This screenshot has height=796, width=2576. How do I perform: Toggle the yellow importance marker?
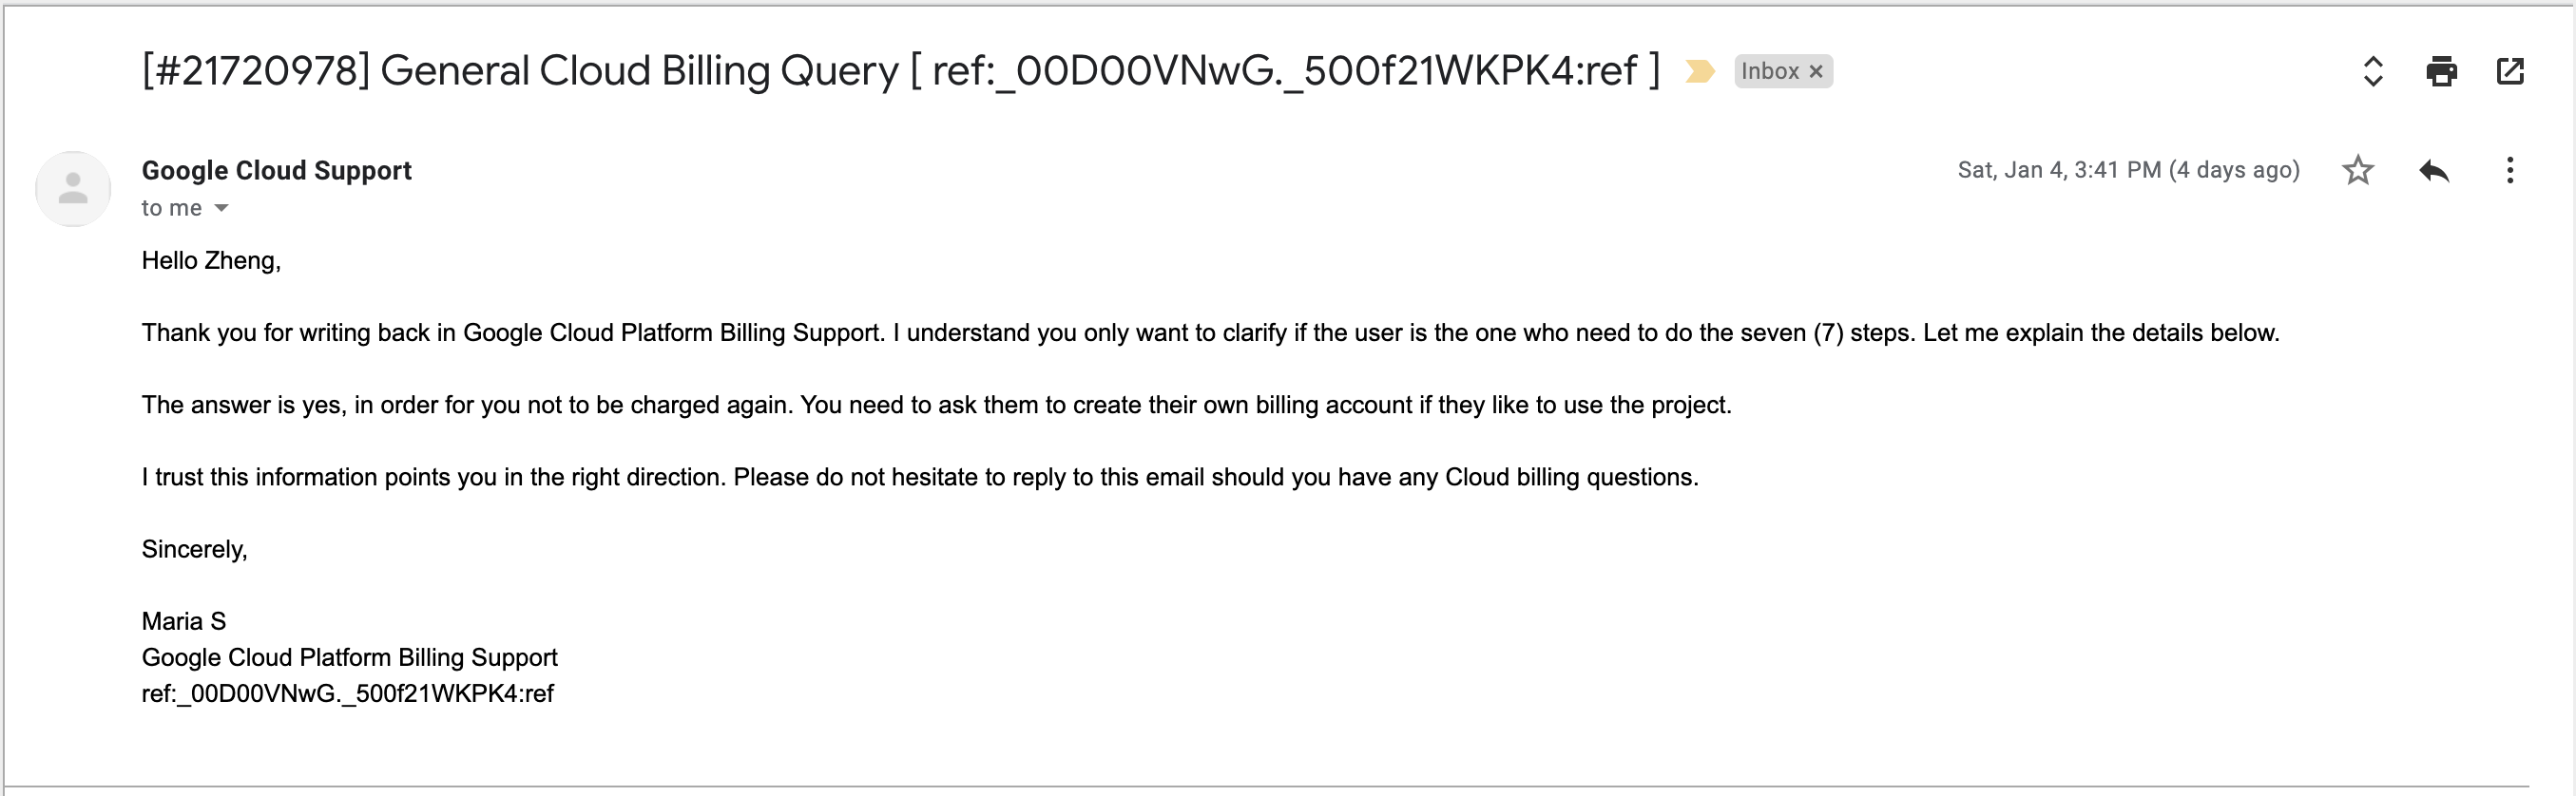coord(1700,71)
